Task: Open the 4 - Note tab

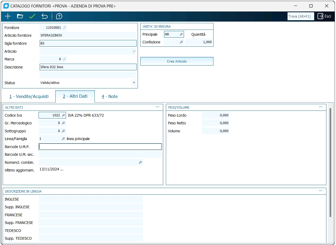Action: [109, 96]
